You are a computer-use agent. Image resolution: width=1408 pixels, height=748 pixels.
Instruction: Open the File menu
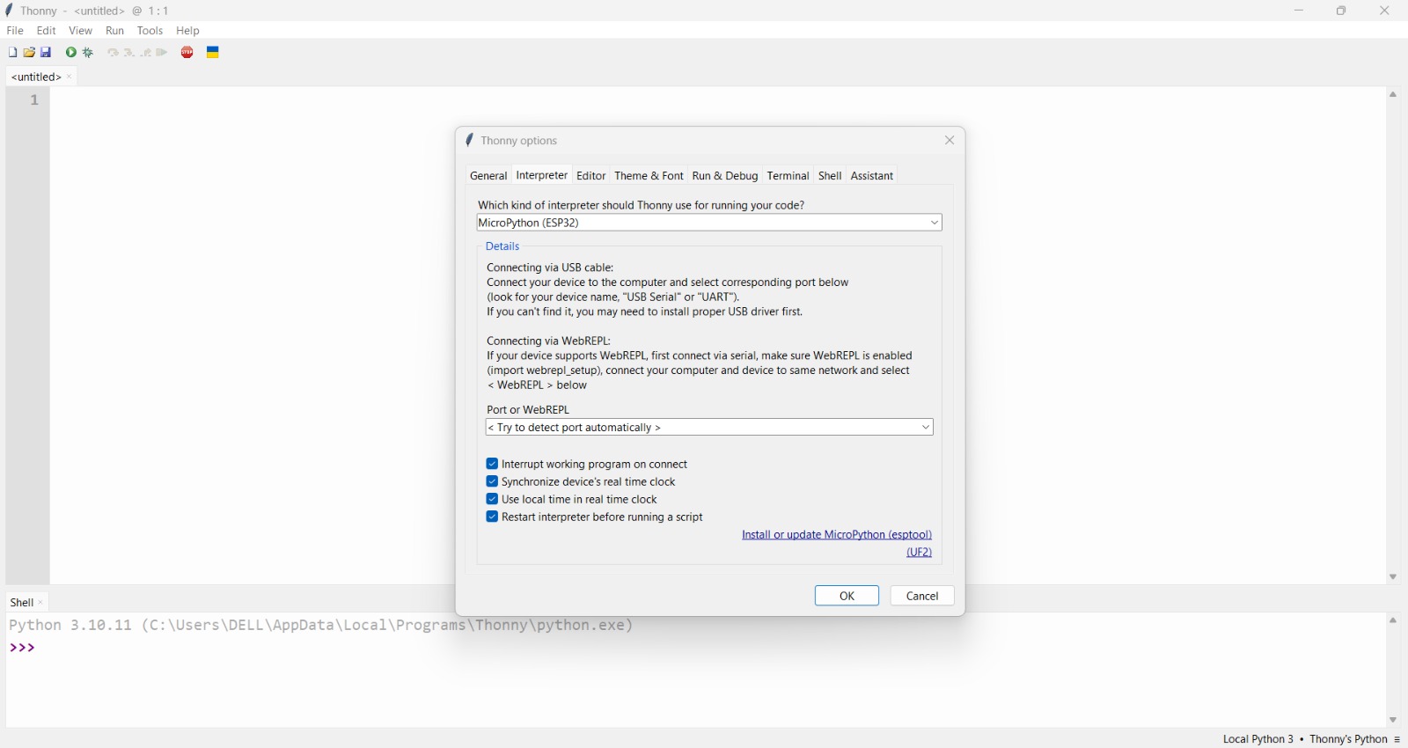(15, 31)
